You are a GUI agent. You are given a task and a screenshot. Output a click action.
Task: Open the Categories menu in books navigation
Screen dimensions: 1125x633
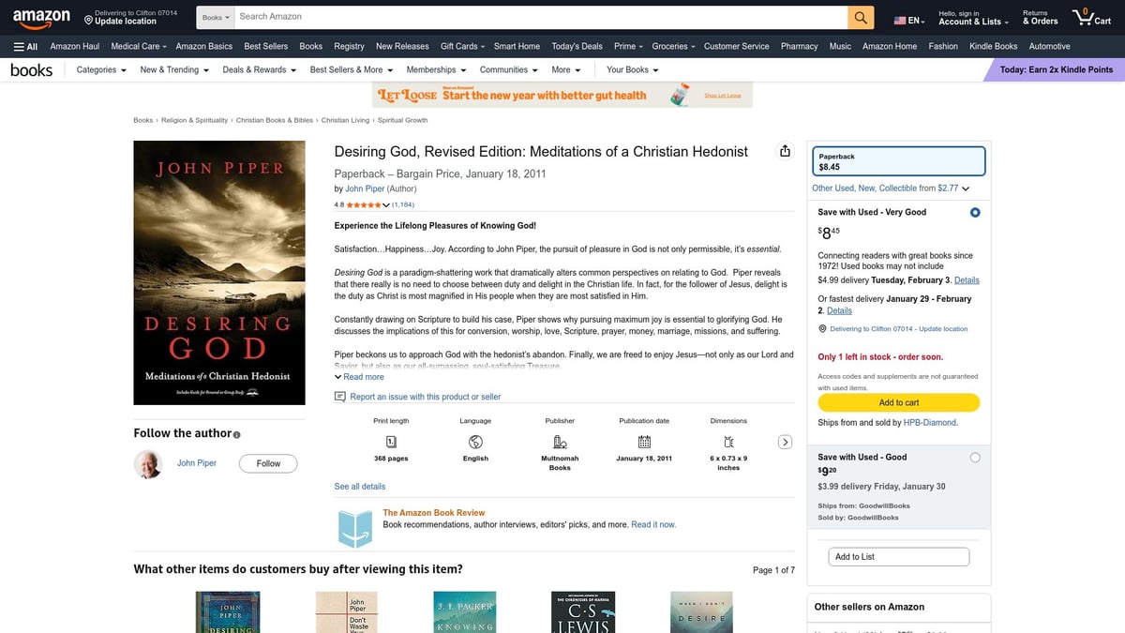[x=99, y=69]
